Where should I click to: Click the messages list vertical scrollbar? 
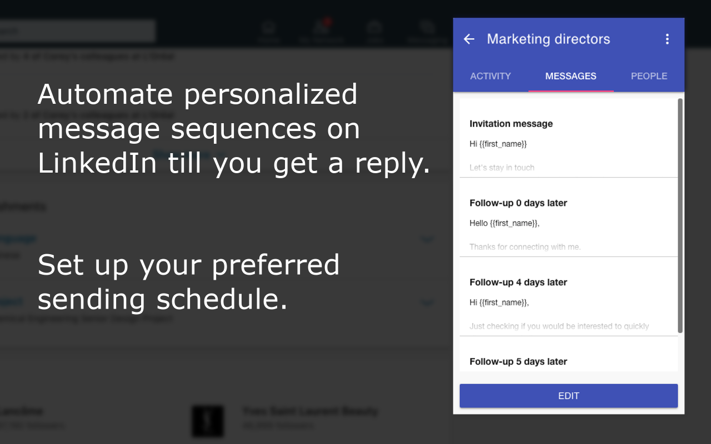[x=680, y=215]
